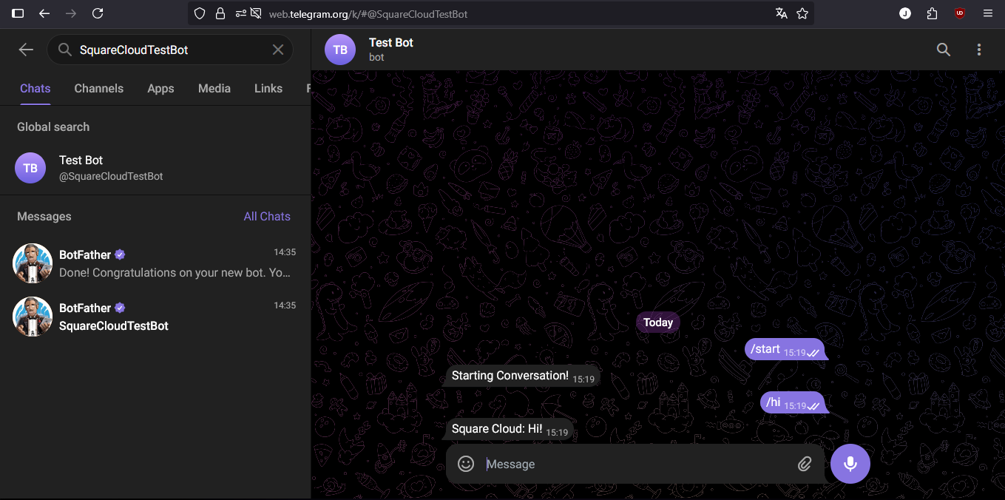Click the magnifier icon in Telegram search box
This screenshot has height=500, width=1005.
(65, 50)
